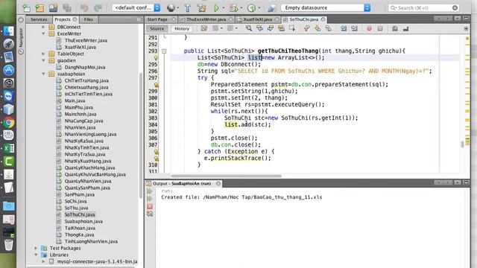Collapse the suabaphoian package
Screen dimensions: 477x268
[43, 74]
